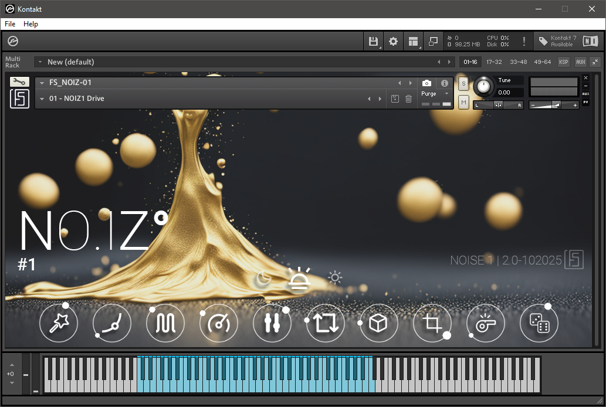Go to previous multi arrow
606x407 pixels.
tap(439, 62)
